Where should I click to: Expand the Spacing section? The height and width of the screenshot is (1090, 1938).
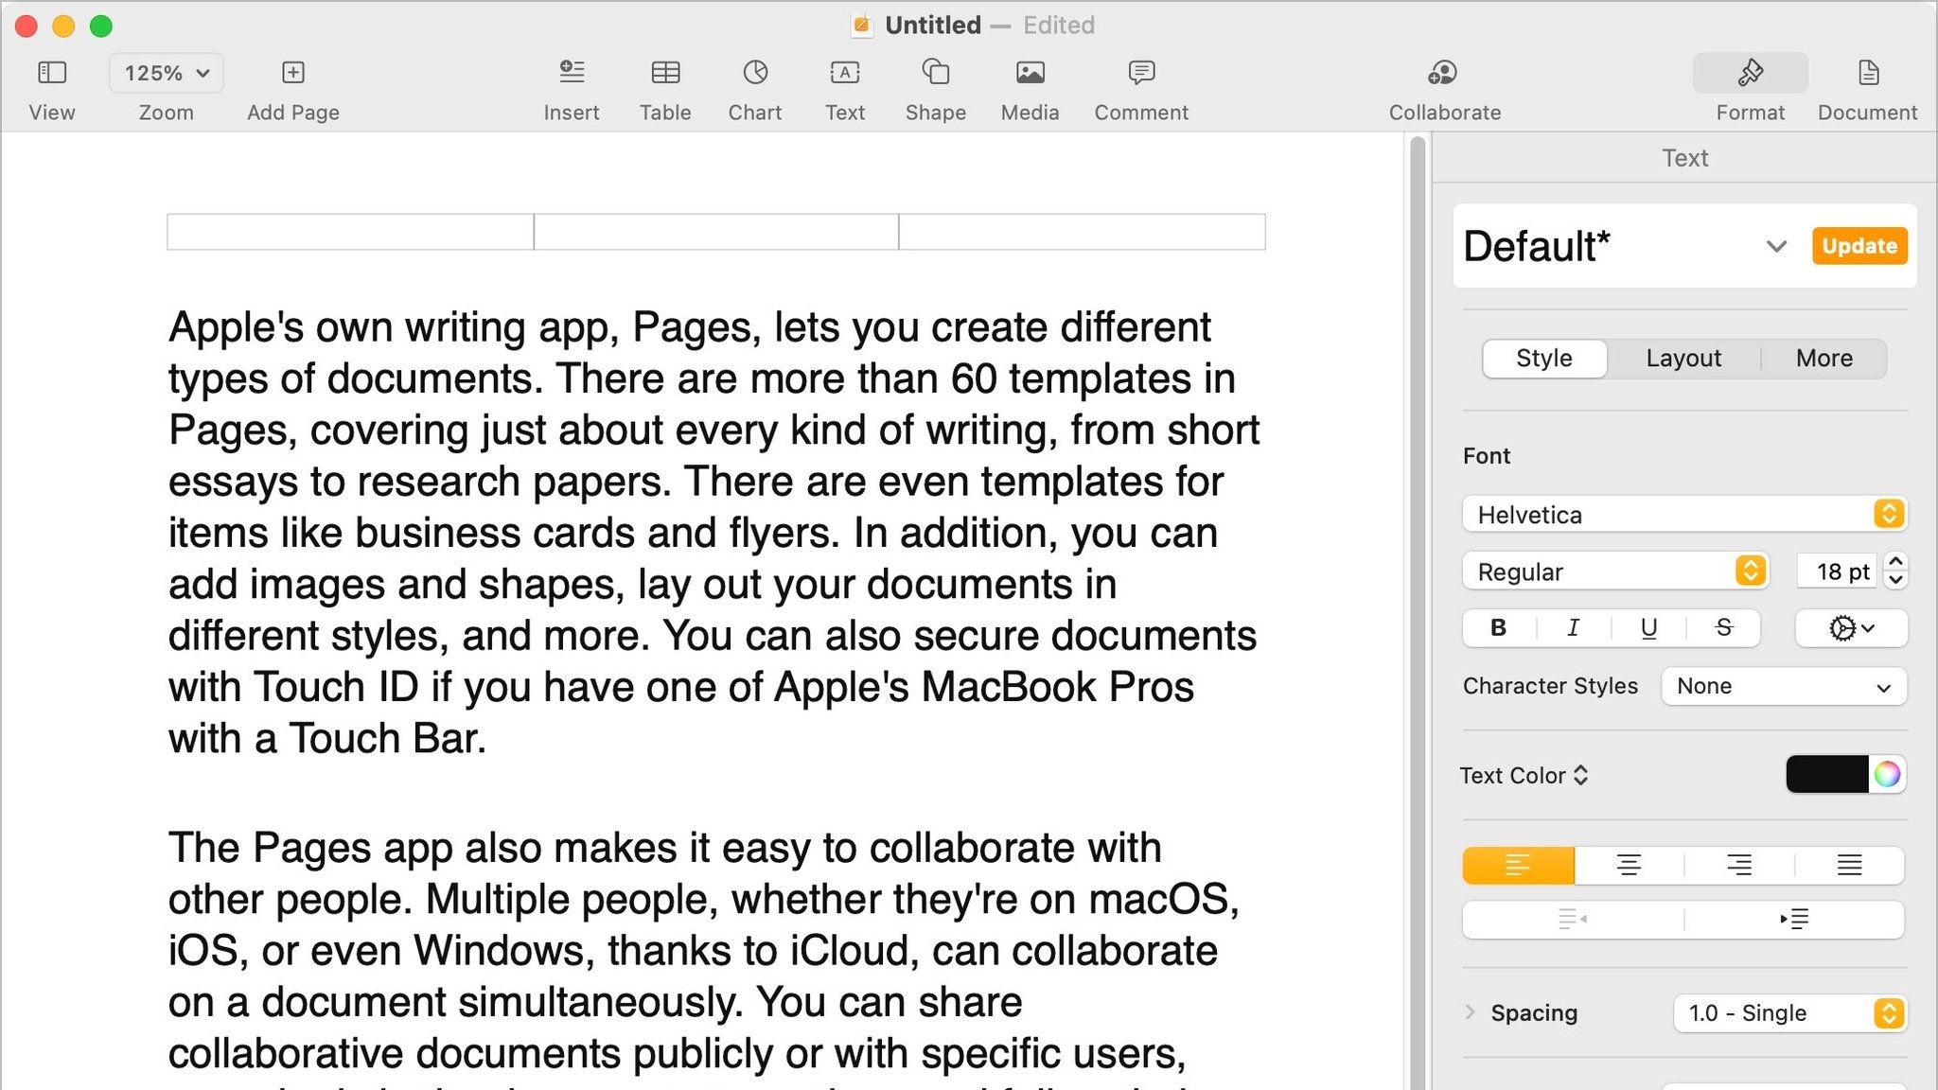[1471, 1012]
